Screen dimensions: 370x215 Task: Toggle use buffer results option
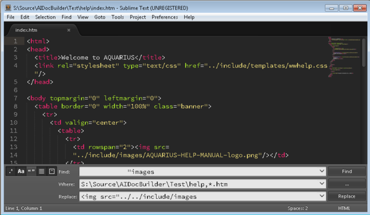[x=51, y=172]
